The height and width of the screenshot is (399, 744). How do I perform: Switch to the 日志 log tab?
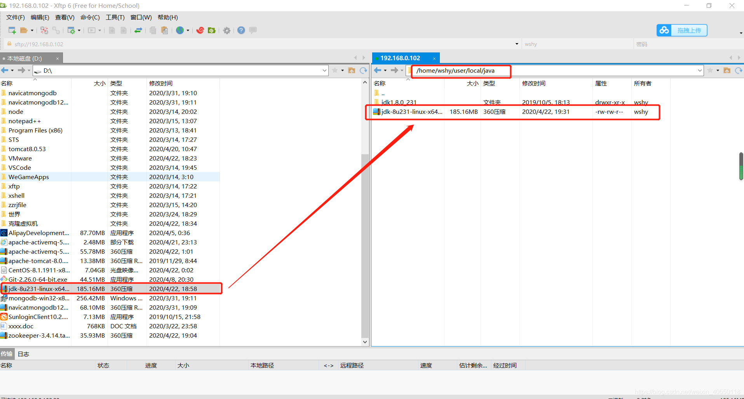tap(23, 354)
